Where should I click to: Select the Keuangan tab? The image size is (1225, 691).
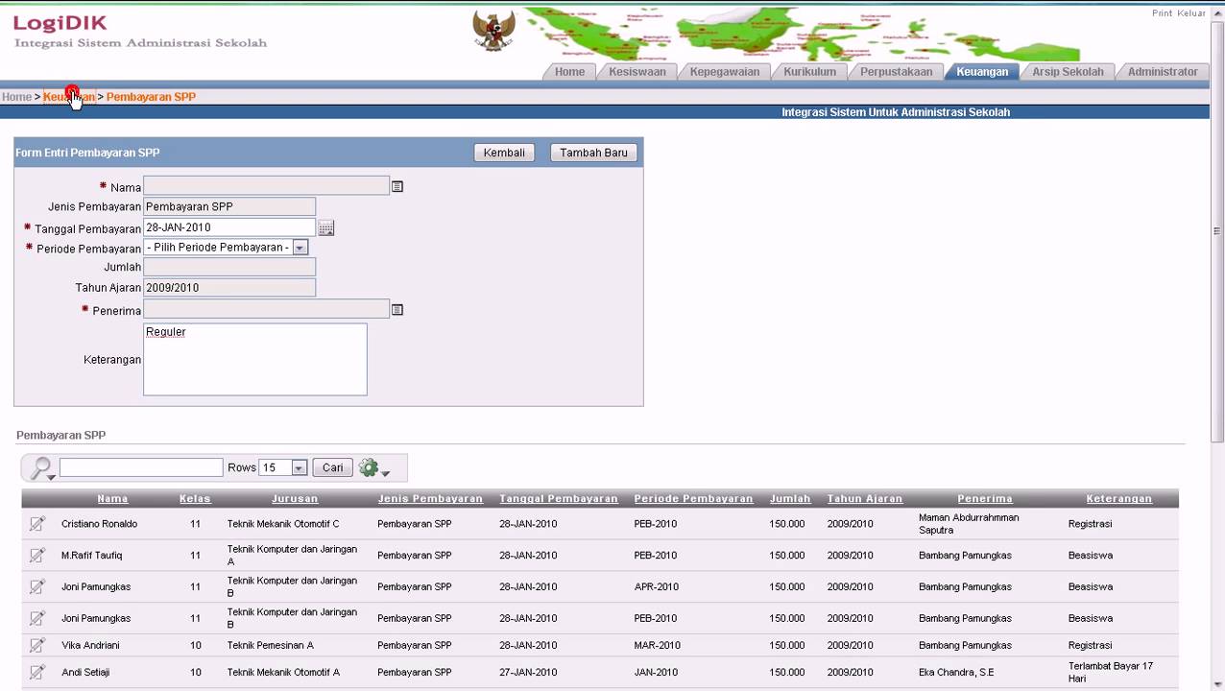coord(982,72)
